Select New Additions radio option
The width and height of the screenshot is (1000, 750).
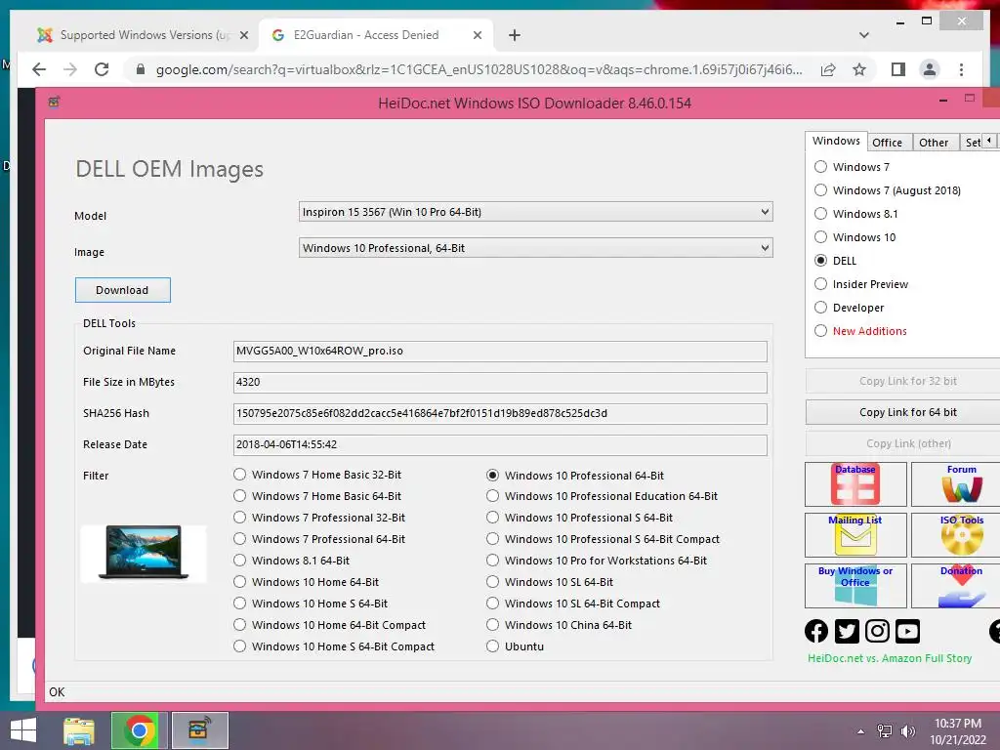coord(860,331)
